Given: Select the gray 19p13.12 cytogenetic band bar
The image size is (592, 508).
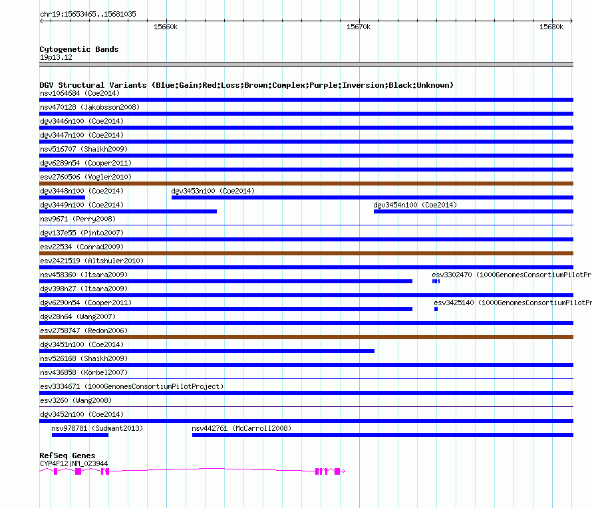Looking at the screenshot, I should coord(306,64).
